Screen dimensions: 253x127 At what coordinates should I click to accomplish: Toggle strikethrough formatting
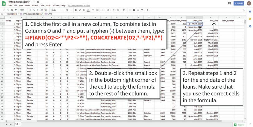click(x=84, y=10)
